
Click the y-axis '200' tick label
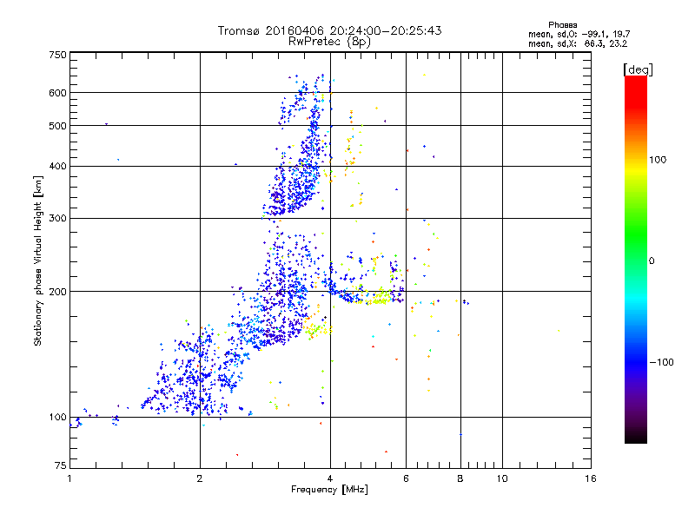pyautogui.click(x=57, y=292)
